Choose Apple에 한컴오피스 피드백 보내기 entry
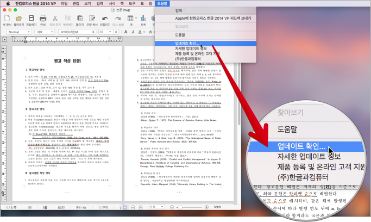The width and height of the screenshot is (371, 222). [205, 18]
